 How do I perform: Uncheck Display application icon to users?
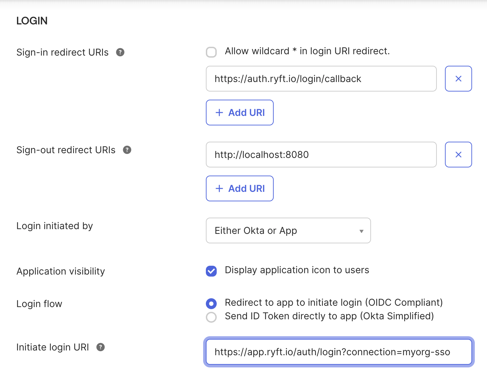tap(211, 271)
